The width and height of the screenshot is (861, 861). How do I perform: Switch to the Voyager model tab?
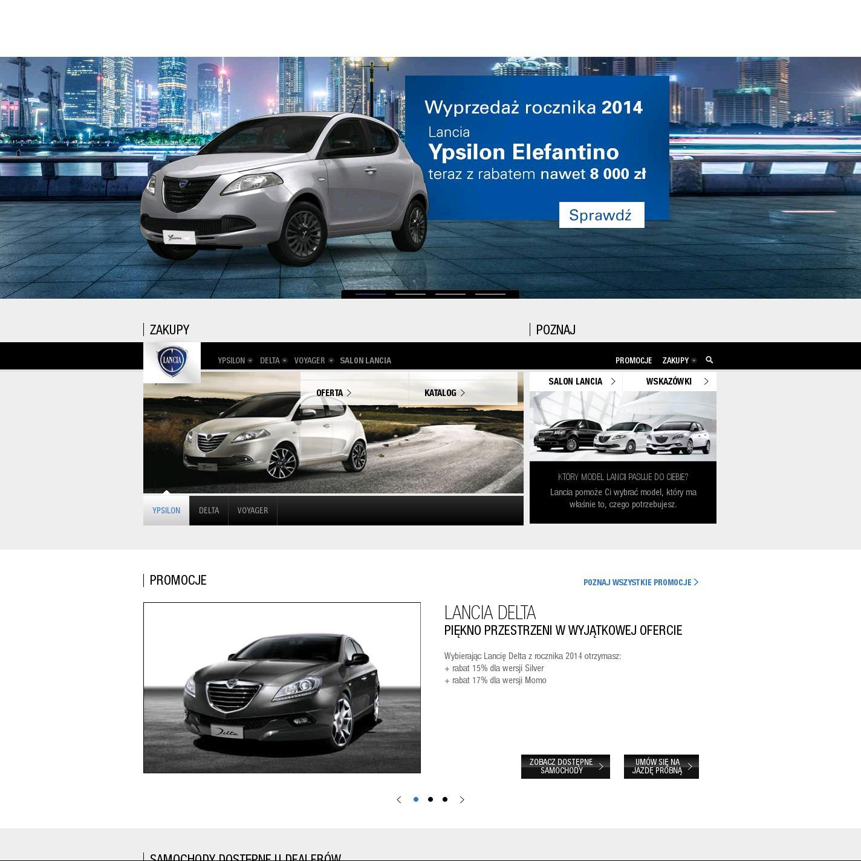point(253,510)
